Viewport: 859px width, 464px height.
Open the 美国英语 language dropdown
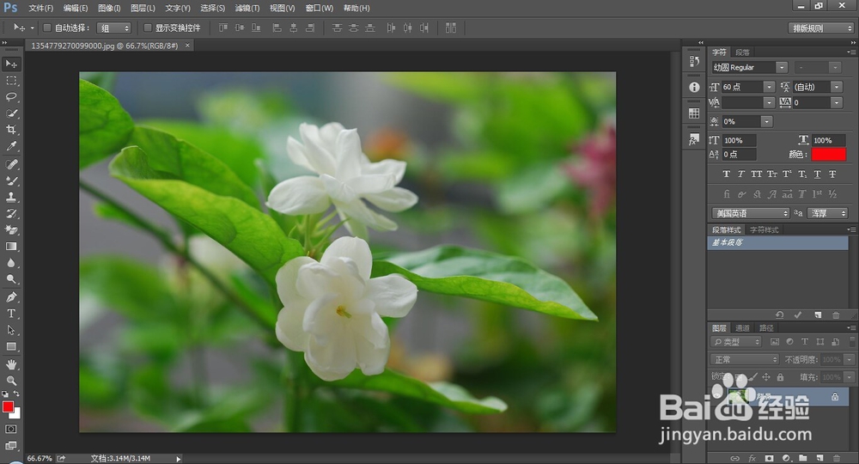(750, 213)
